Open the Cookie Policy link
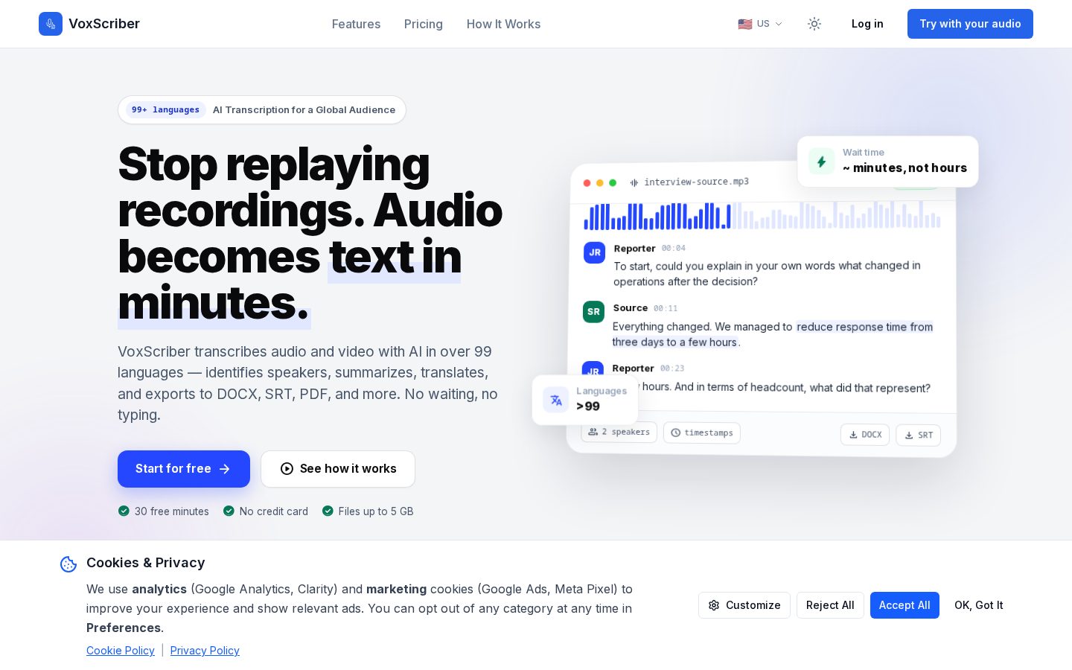Image resolution: width=1072 pixels, height=670 pixels. [x=121, y=651]
